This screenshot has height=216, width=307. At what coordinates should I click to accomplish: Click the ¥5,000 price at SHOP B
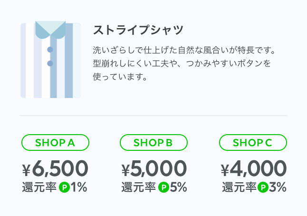point(154,168)
